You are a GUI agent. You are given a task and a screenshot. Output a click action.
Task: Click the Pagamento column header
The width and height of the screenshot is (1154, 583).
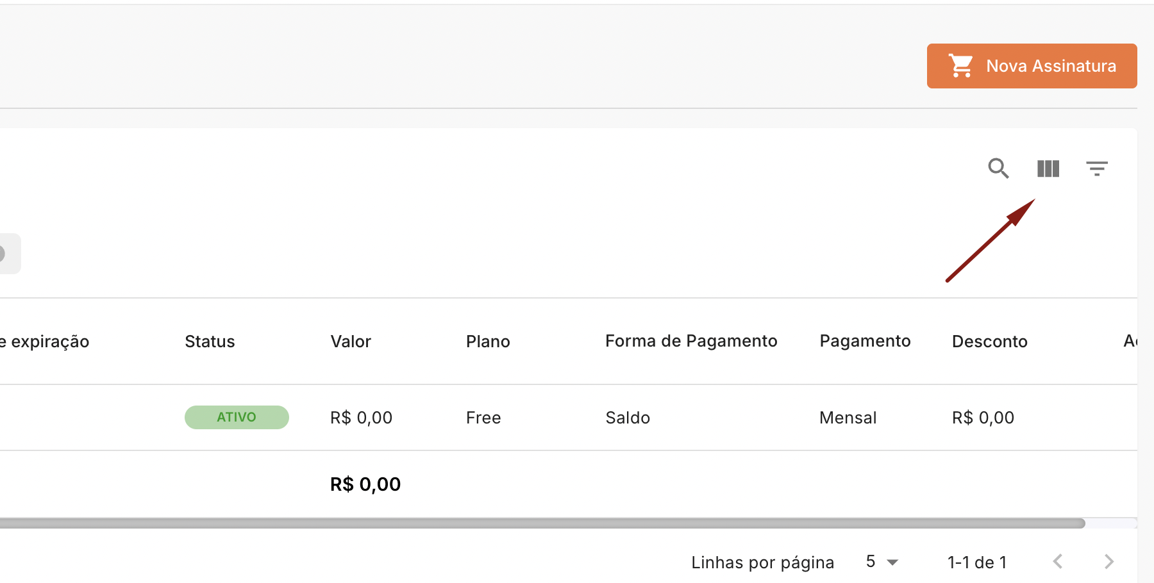(865, 341)
